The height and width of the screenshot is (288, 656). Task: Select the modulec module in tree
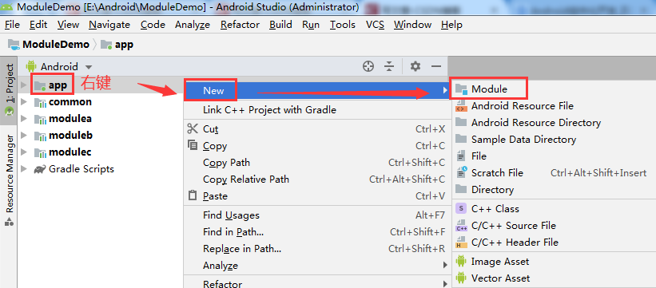[70, 152]
